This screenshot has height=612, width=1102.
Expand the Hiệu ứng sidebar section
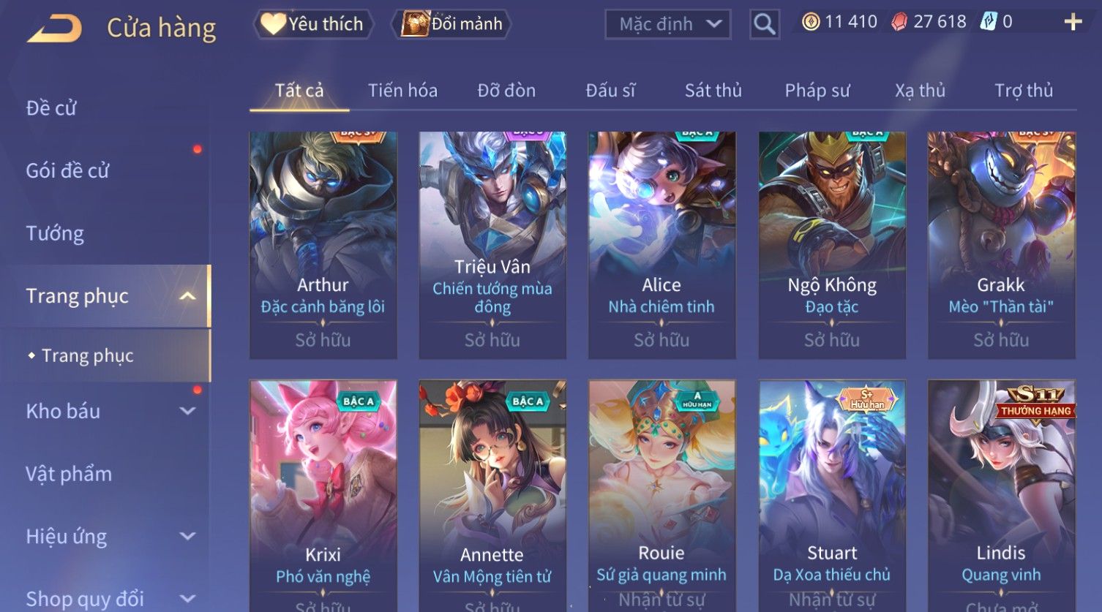point(187,536)
